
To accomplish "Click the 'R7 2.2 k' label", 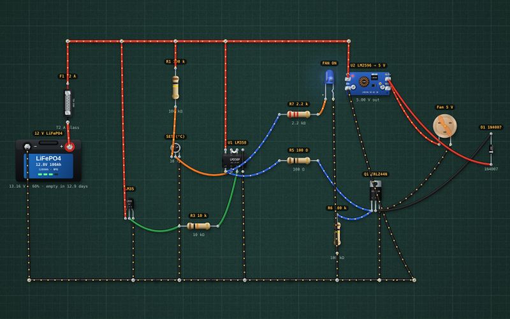I will point(298,104).
